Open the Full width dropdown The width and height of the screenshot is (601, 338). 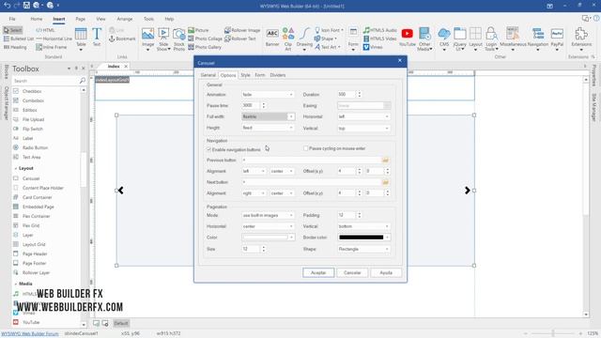pyautogui.click(x=268, y=116)
